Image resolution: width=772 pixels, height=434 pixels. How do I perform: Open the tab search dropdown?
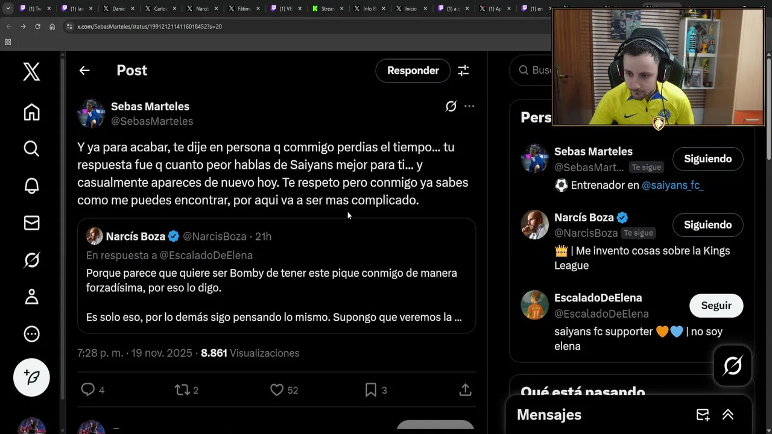coord(8,8)
